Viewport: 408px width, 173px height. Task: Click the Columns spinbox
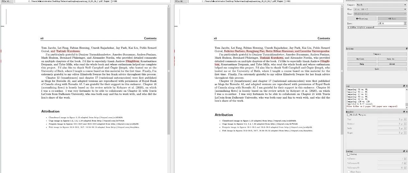point(392,158)
